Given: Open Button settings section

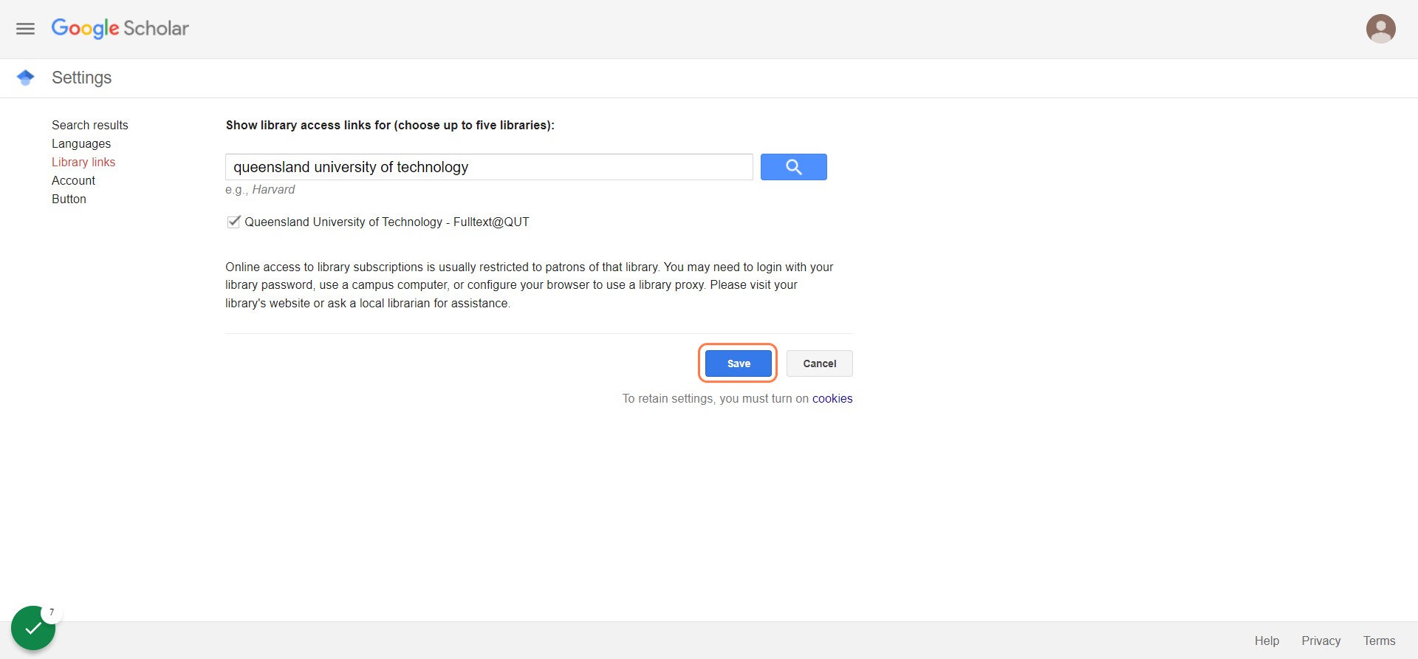Looking at the screenshot, I should 69,199.
